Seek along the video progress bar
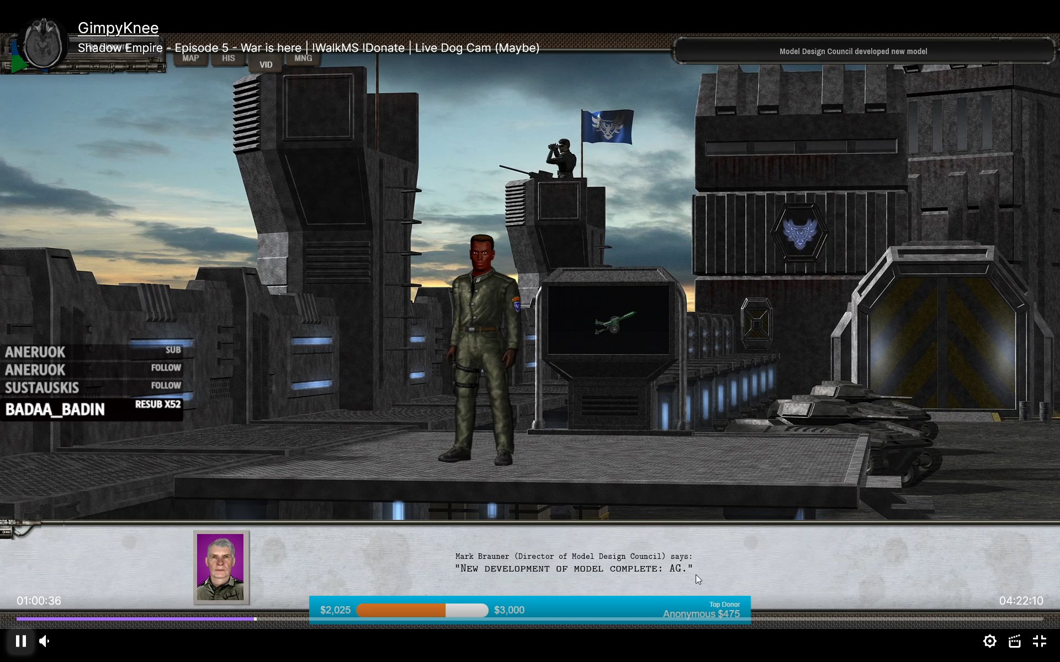This screenshot has height=662, width=1060. pyautogui.click(x=530, y=619)
